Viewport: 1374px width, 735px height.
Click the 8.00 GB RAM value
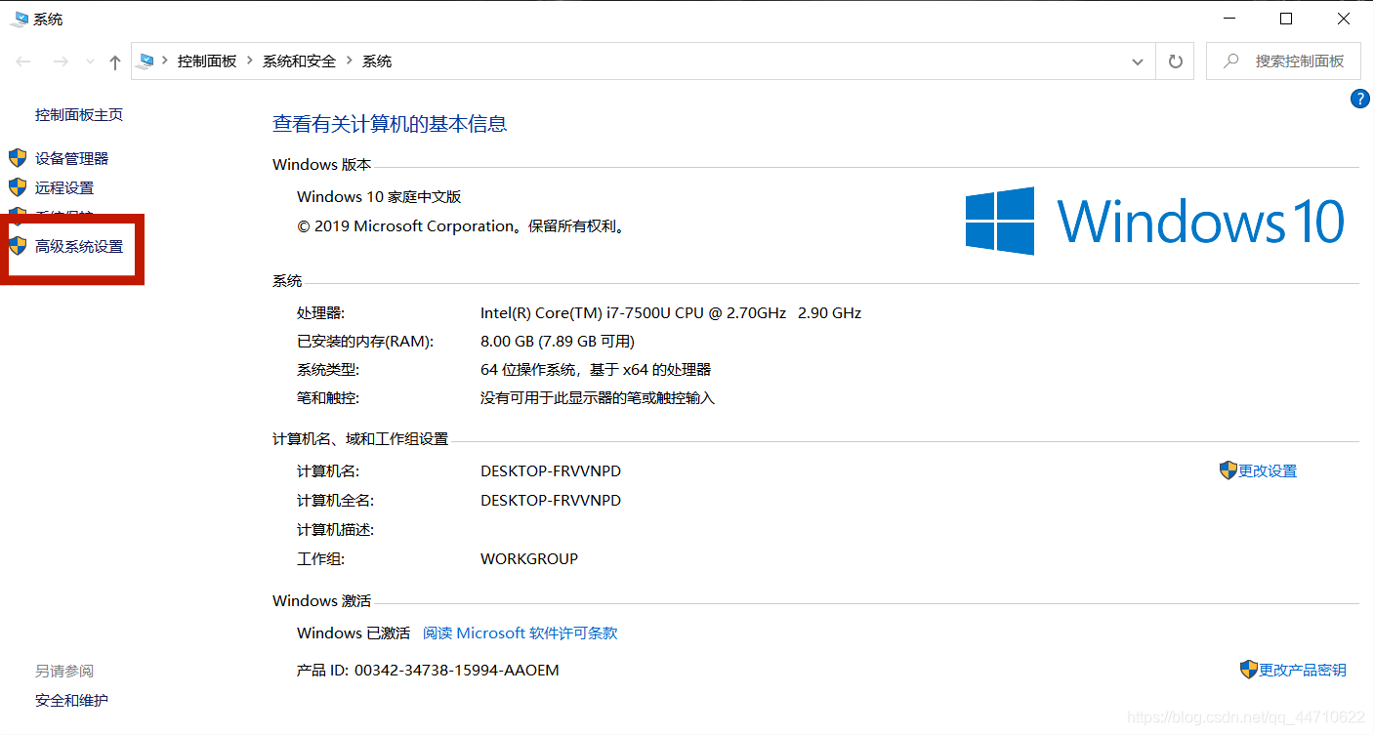[558, 341]
